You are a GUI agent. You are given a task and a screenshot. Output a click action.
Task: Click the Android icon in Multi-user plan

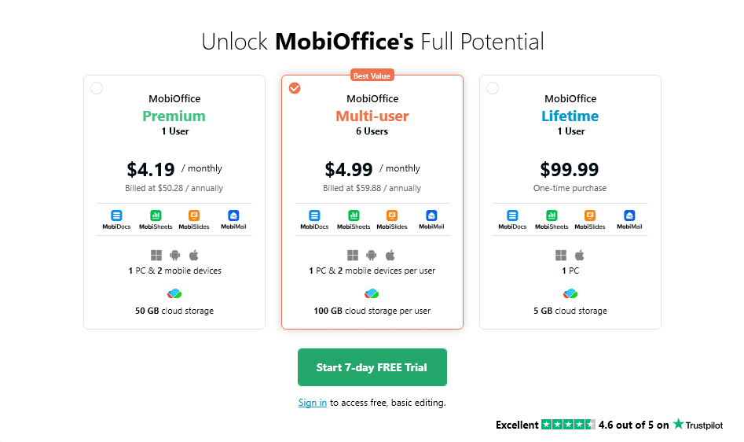click(372, 256)
